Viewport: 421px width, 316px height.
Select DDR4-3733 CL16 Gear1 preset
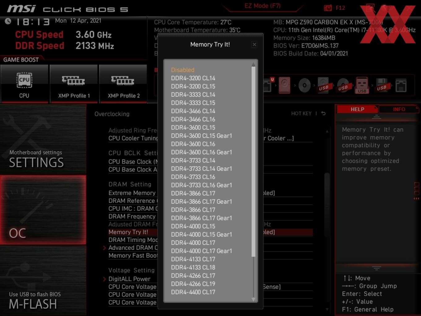click(x=202, y=185)
